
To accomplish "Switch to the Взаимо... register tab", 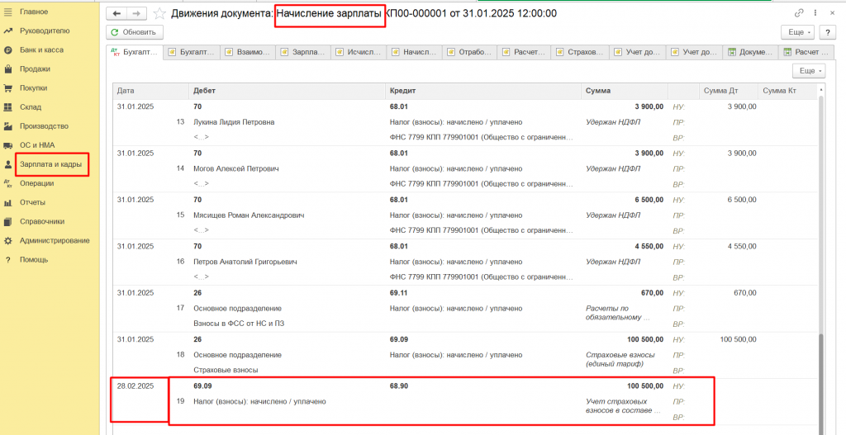I will 247,52.
